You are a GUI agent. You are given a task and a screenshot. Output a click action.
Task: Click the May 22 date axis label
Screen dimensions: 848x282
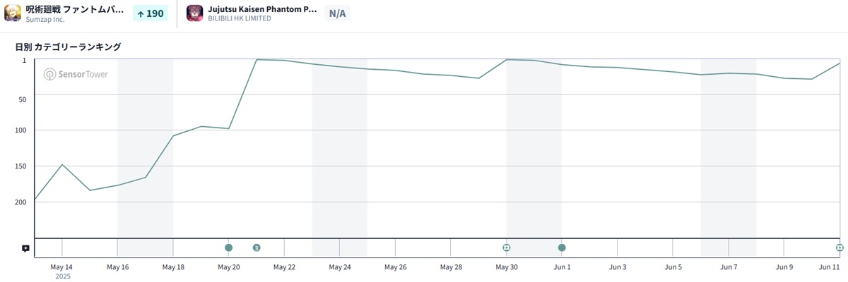(x=284, y=267)
